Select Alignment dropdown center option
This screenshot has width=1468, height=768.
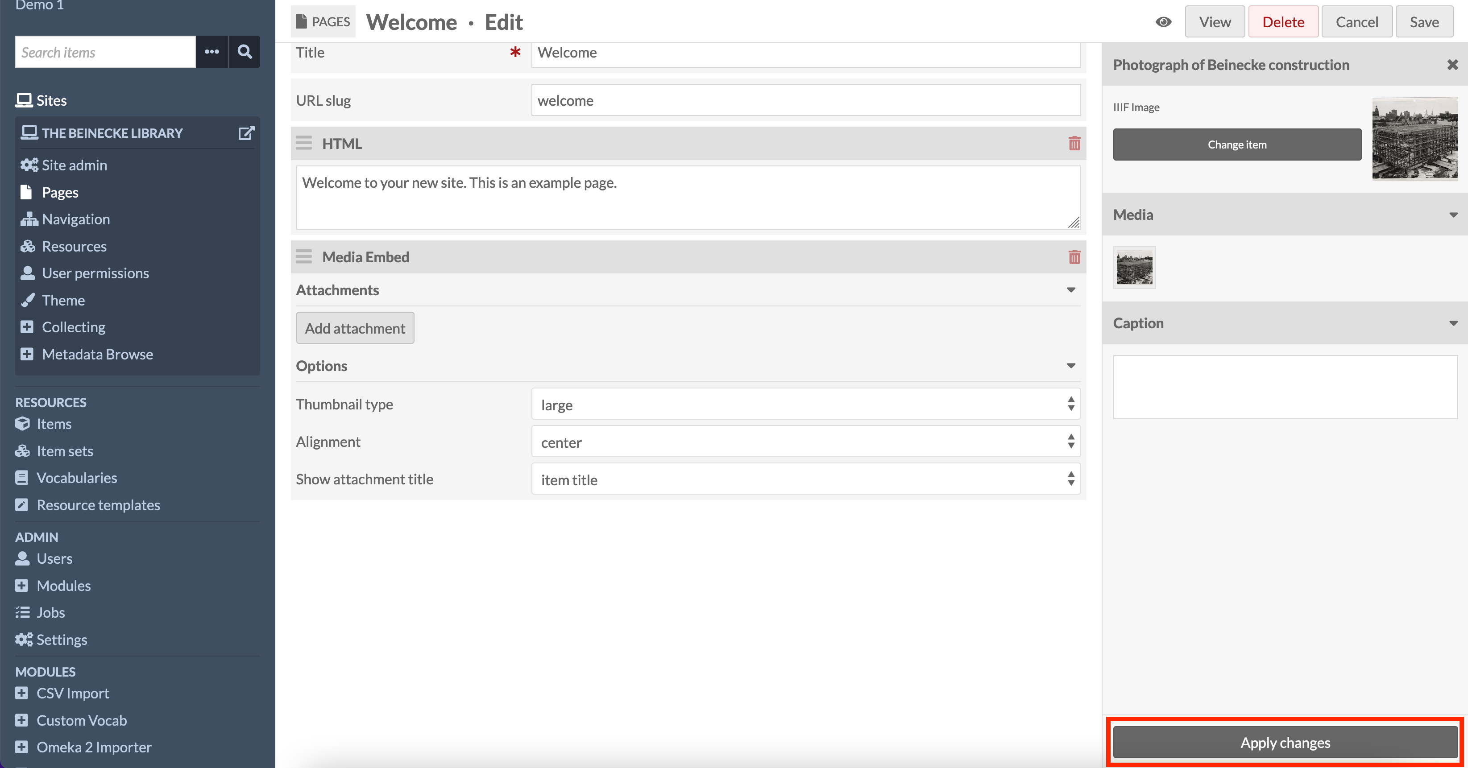pyautogui.click(x=807, y=442)
